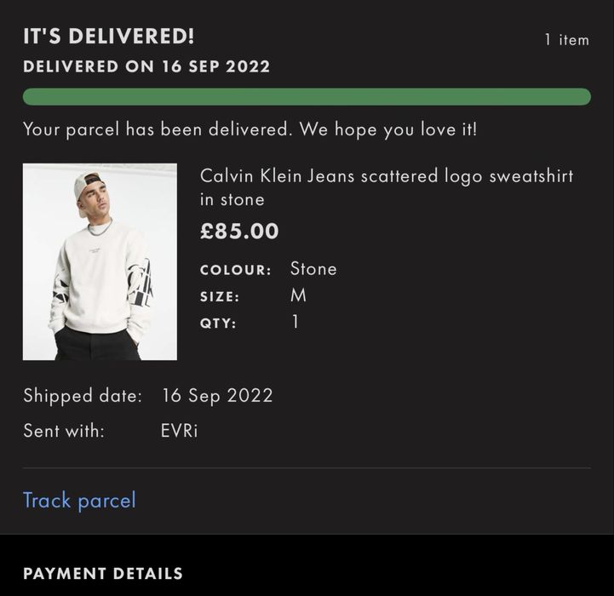614x596 pixels.
Task: Click the green delivery progress bar
Action: 307,96
